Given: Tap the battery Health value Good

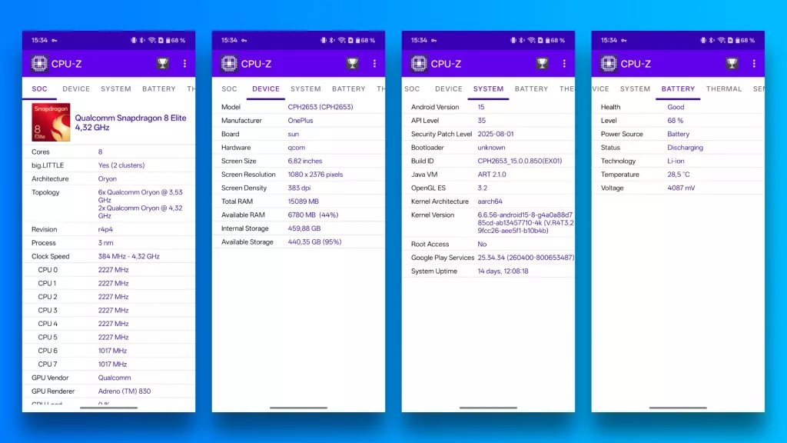Looking at the screenshot, I should point(676,107).
